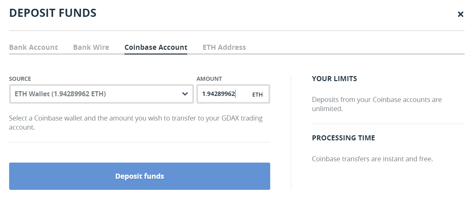This screenshot has width=474, height=206.
Task: Click the unlimited Coinbase deposits limit text
Action: coord(377,104)
